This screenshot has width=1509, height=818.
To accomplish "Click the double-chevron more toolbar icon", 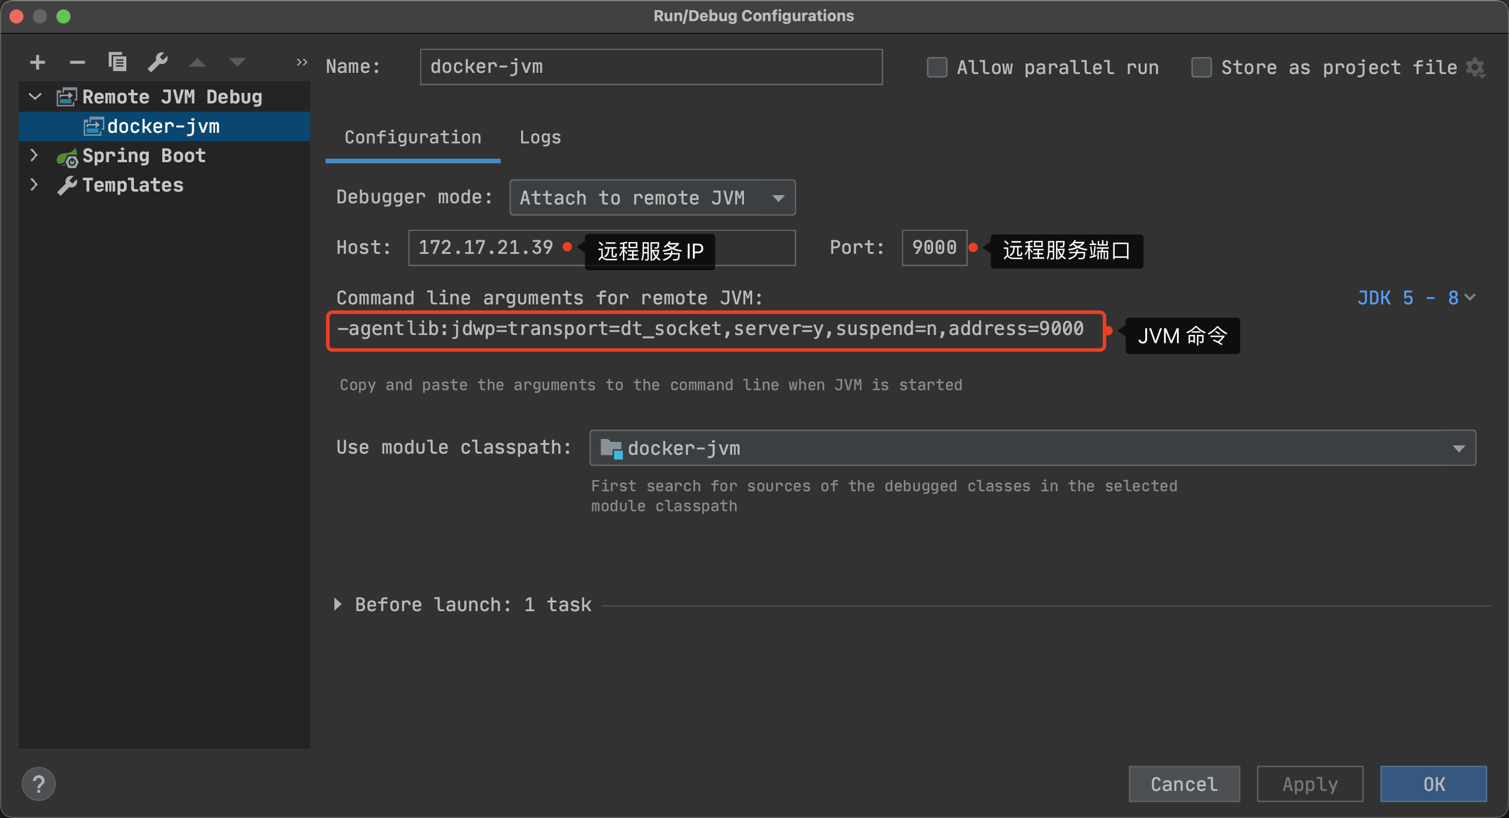I will (301, 62).
